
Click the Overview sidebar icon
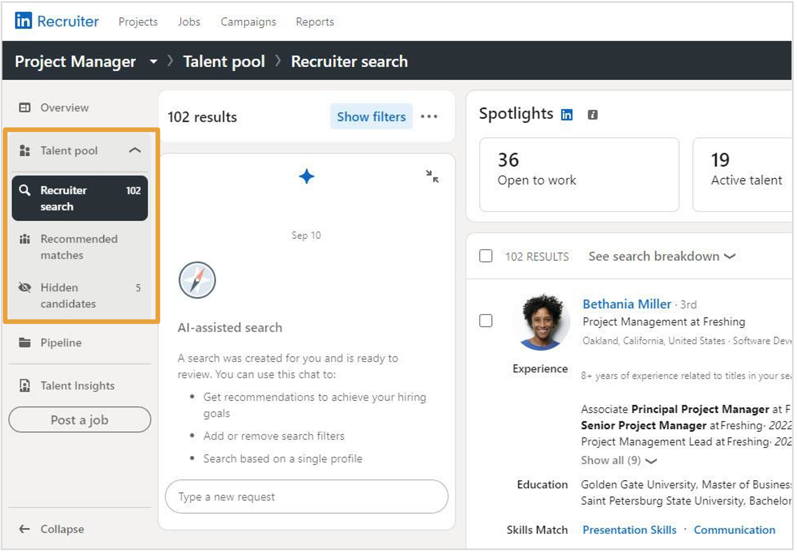coord(25,108)
